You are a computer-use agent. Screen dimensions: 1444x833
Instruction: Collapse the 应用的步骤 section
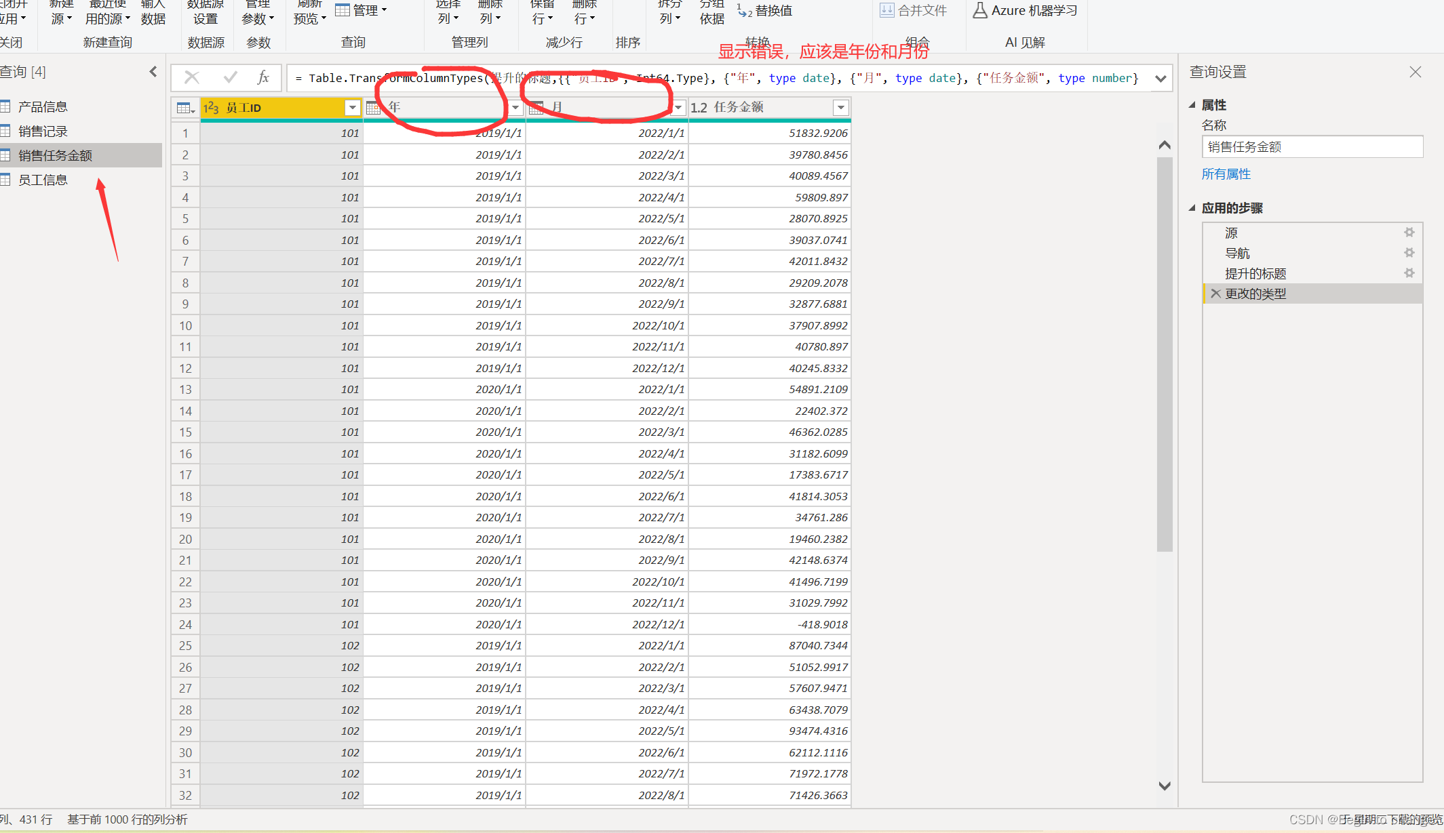coord(1192,208)
